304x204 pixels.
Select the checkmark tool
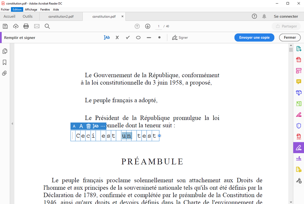pyautogui.click(x=128, y=37)
